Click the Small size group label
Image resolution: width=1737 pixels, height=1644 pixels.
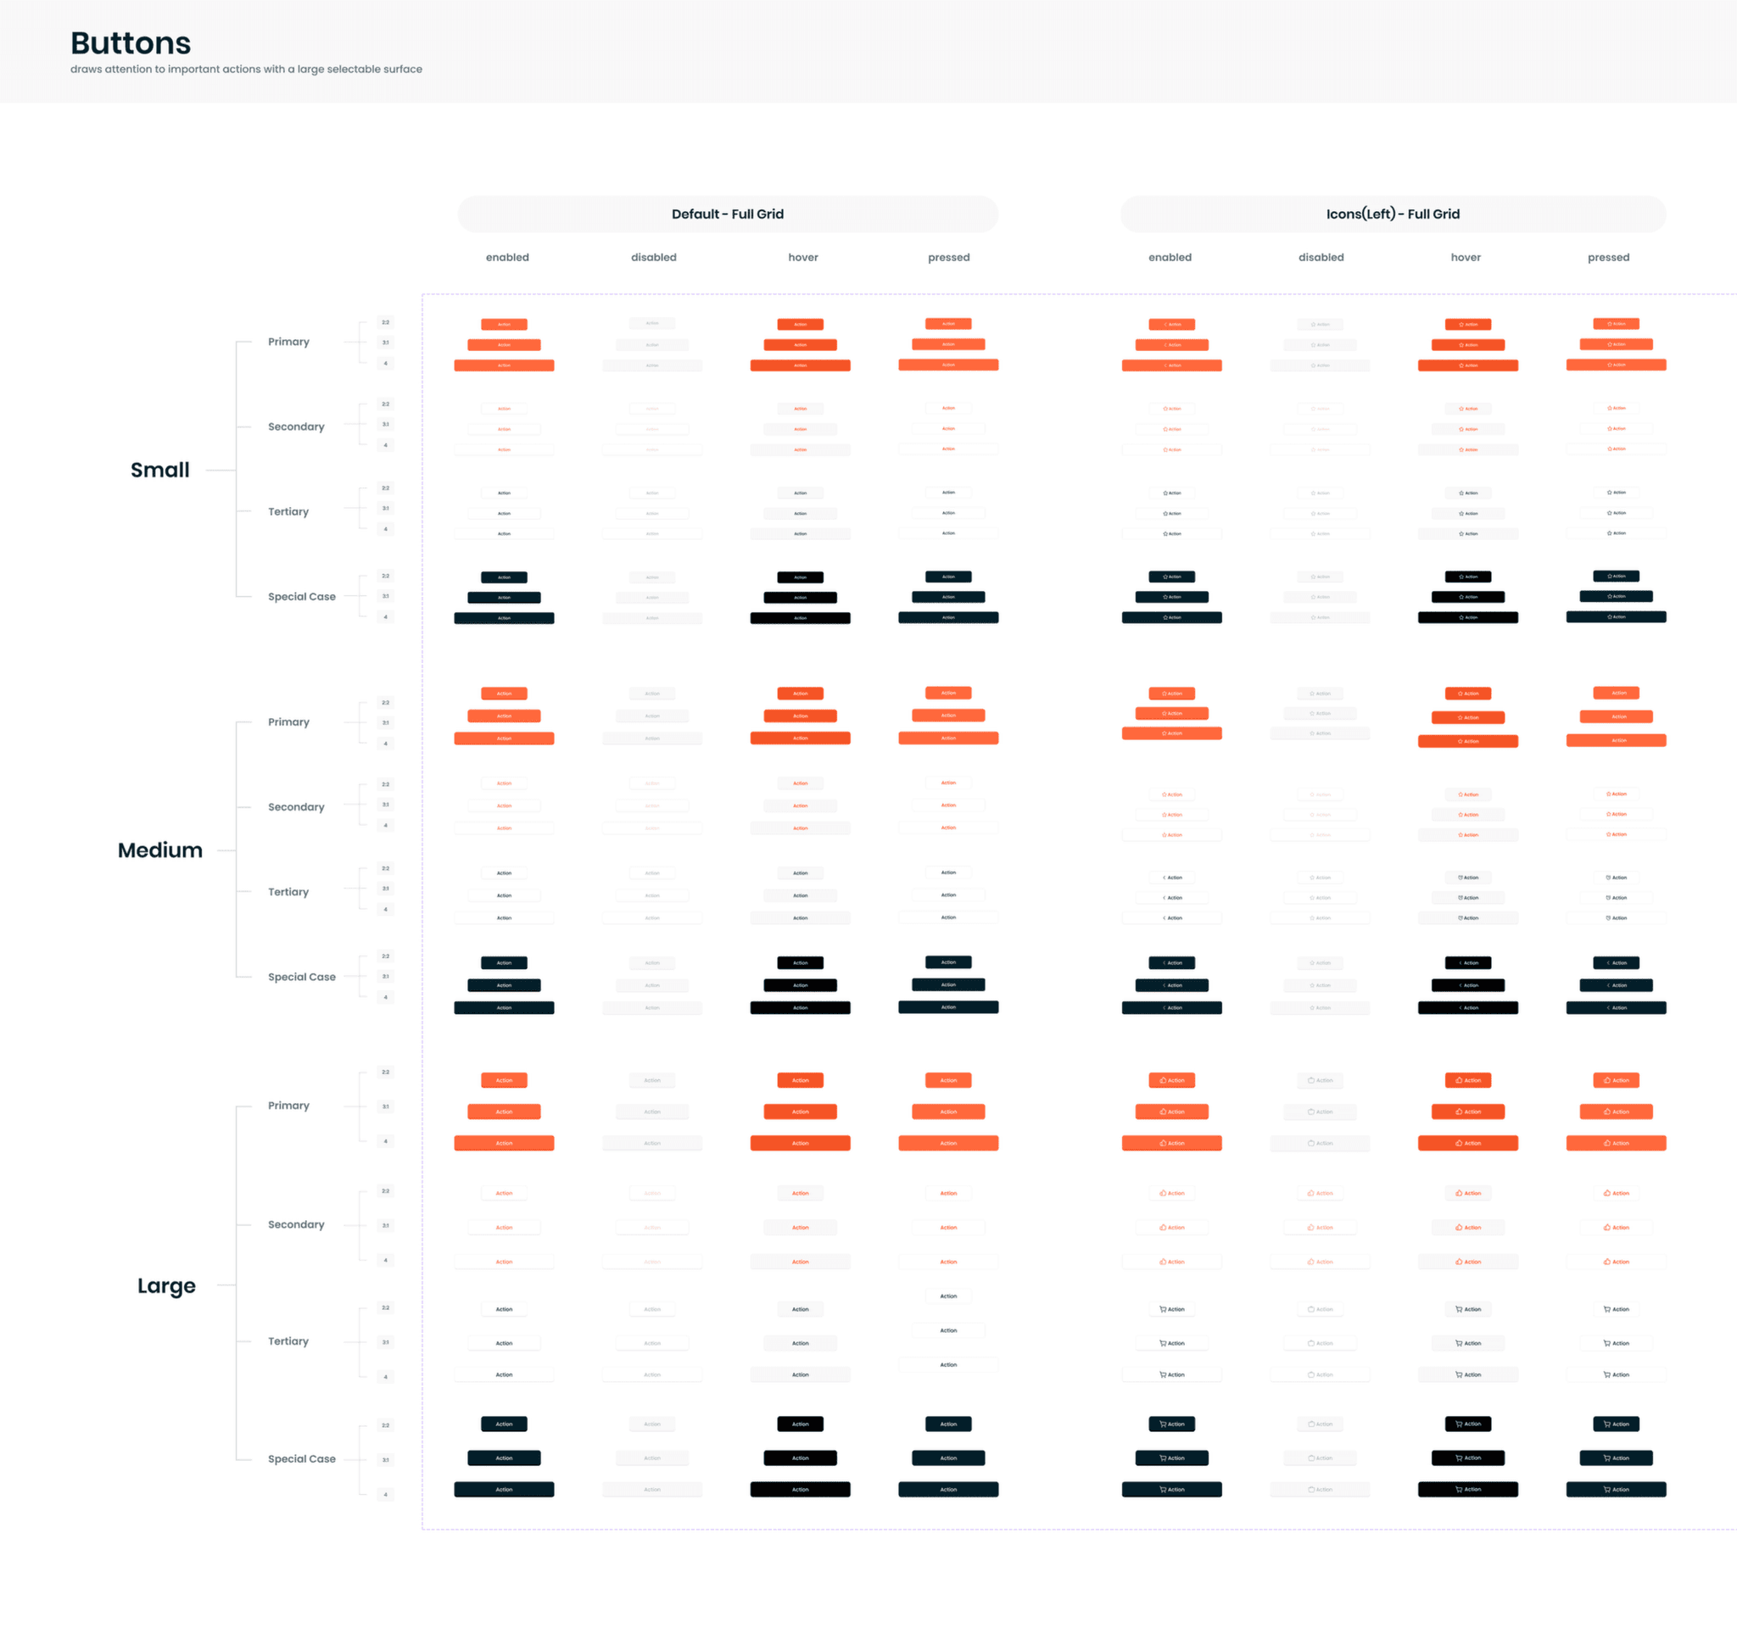(160, 470)
